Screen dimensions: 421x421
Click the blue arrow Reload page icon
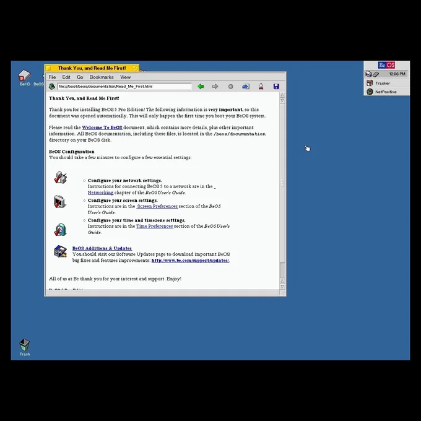[246, 87]
